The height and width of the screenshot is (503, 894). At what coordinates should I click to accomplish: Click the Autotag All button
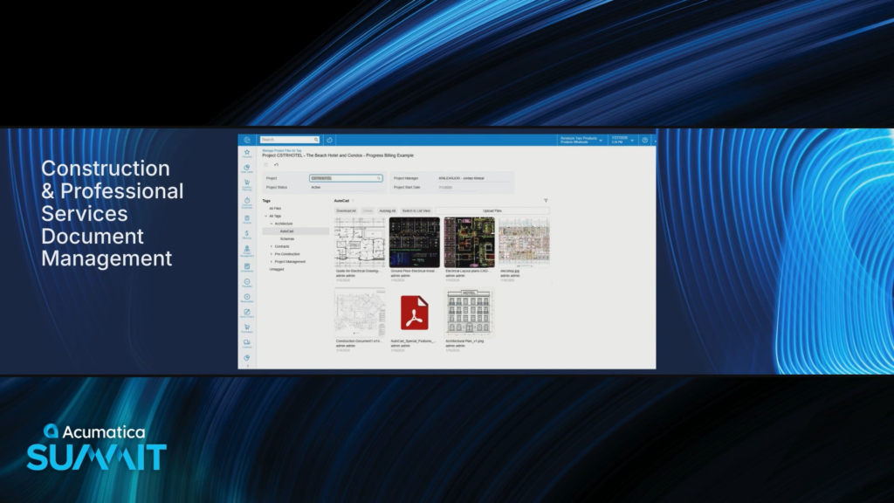coord(387,210)
